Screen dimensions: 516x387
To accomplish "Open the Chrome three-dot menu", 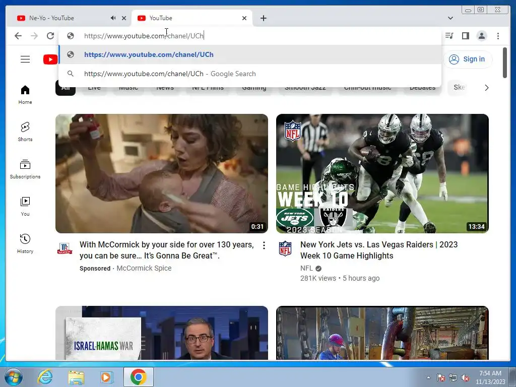I will click(498, 36).
